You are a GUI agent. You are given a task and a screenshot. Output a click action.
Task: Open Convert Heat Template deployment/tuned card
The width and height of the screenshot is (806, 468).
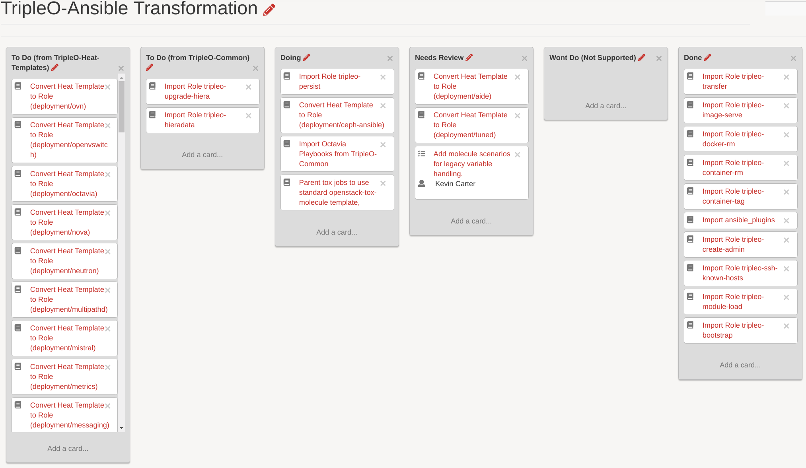tap(470, 125)
